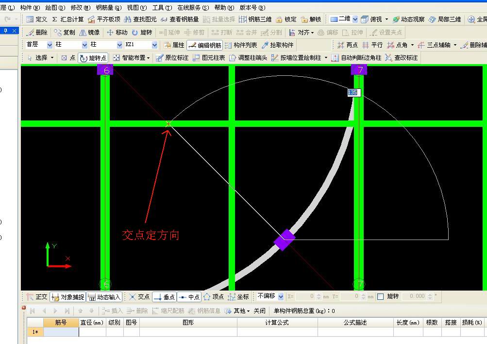This screenshot has height=344, width=487.
Task: Click the 解锁 unlock icon
Action: click(304, 19)
